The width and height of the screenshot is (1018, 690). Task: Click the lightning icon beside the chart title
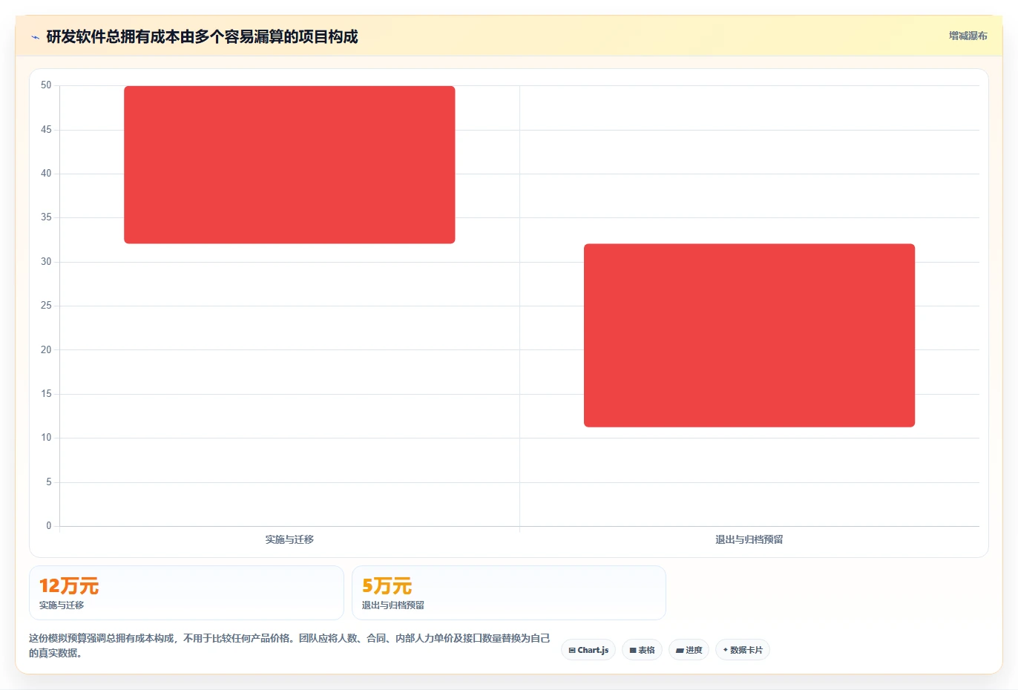click(35, 37)
